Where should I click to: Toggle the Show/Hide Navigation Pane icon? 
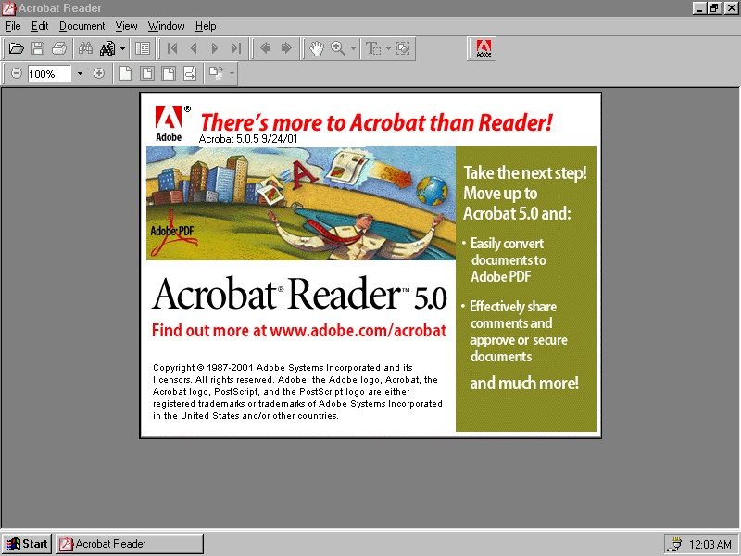143,48
